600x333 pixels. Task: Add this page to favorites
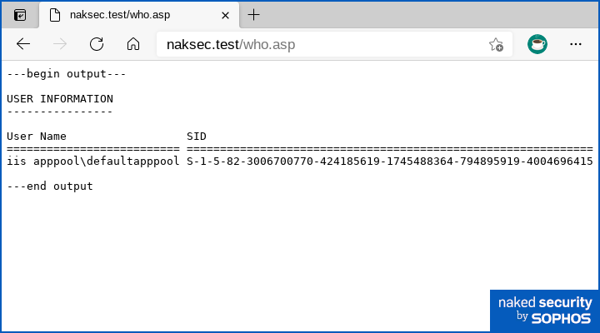(496, 45)
